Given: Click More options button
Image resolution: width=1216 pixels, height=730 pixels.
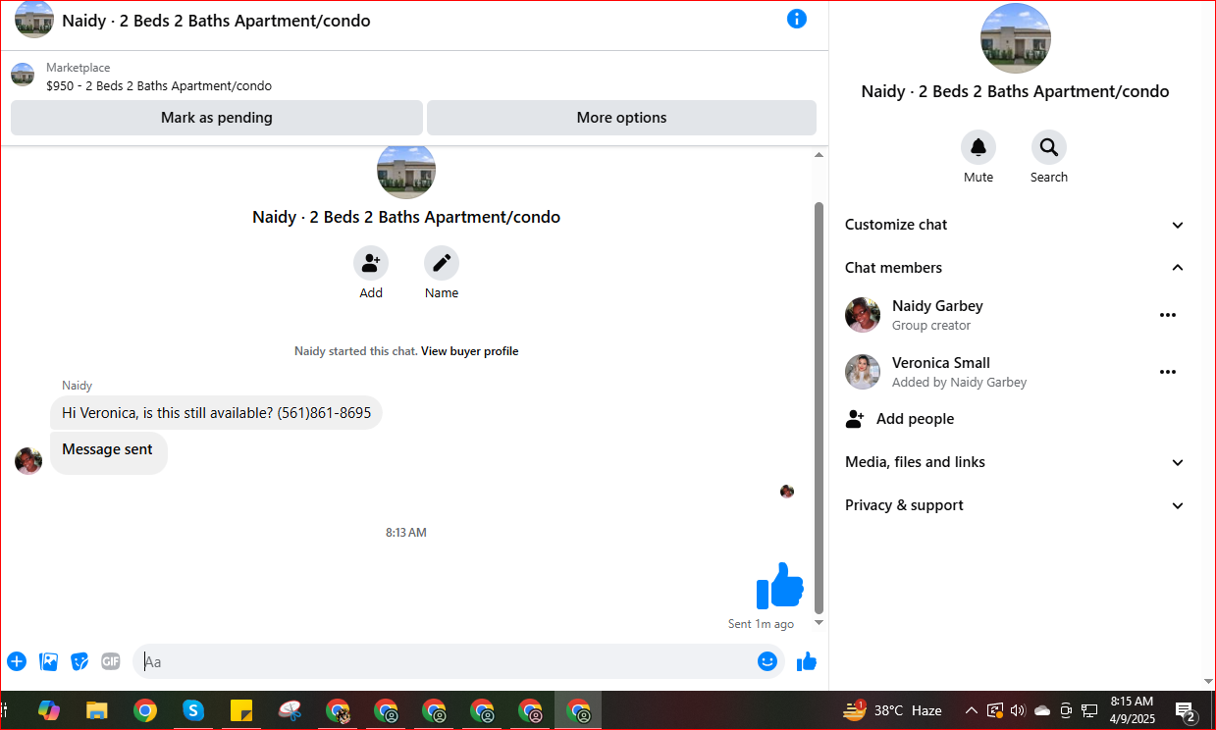Looking at the screenshot, I should click(x=621, y=118).
